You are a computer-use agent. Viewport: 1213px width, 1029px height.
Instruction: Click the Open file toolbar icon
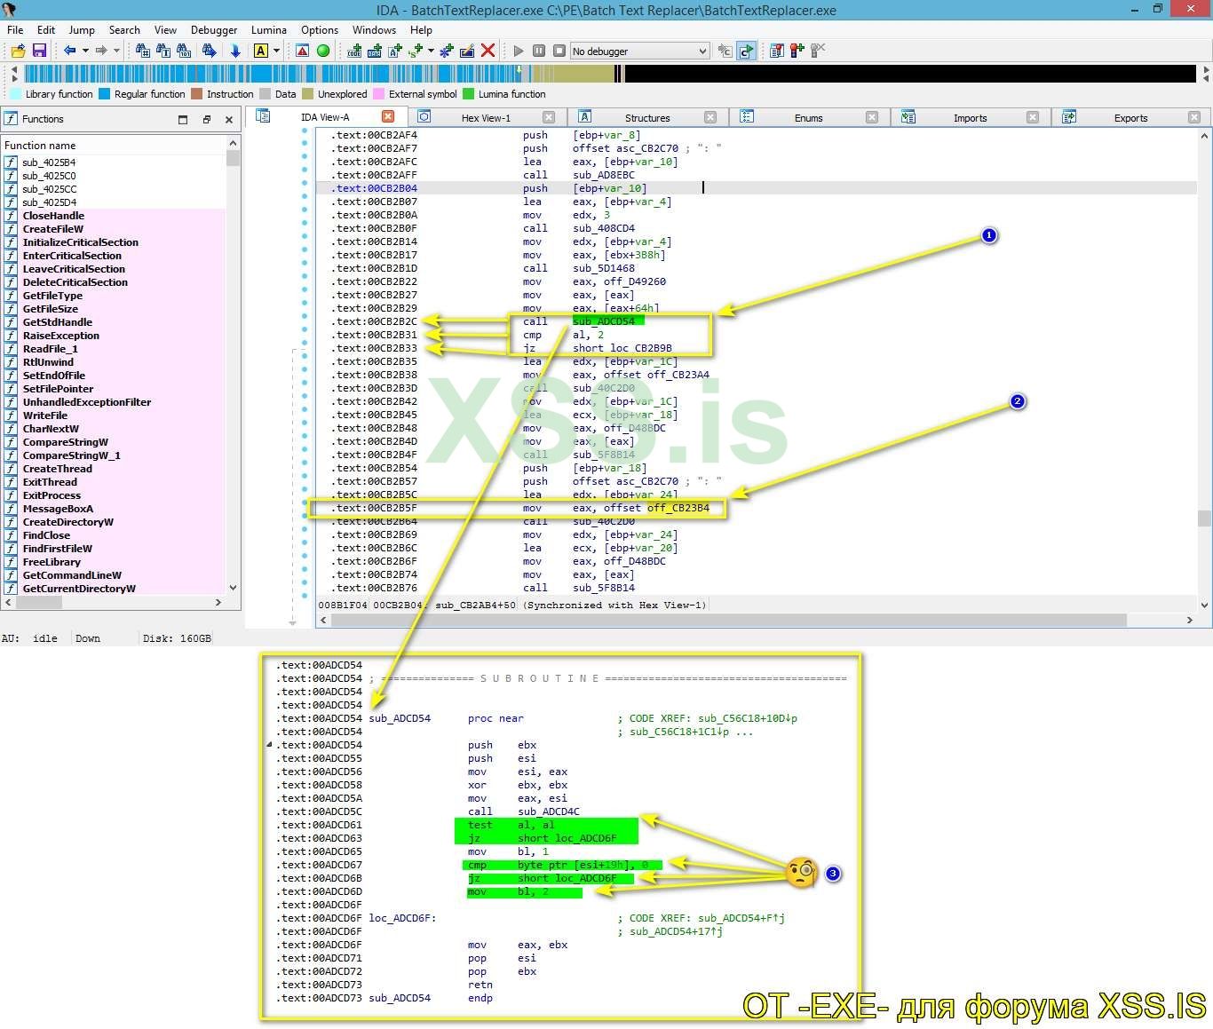coord(18,51)
